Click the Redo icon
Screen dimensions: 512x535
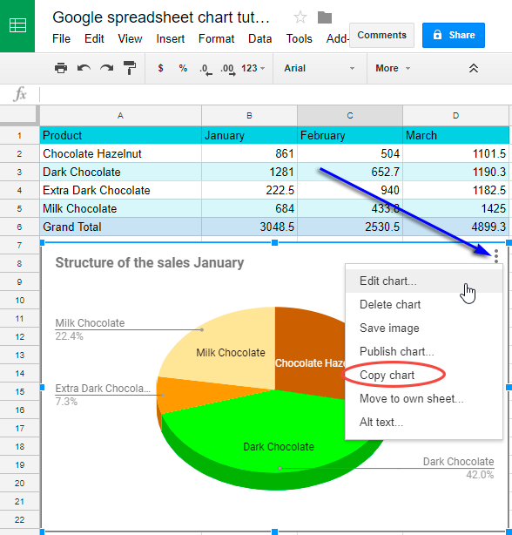click(107, 68)
